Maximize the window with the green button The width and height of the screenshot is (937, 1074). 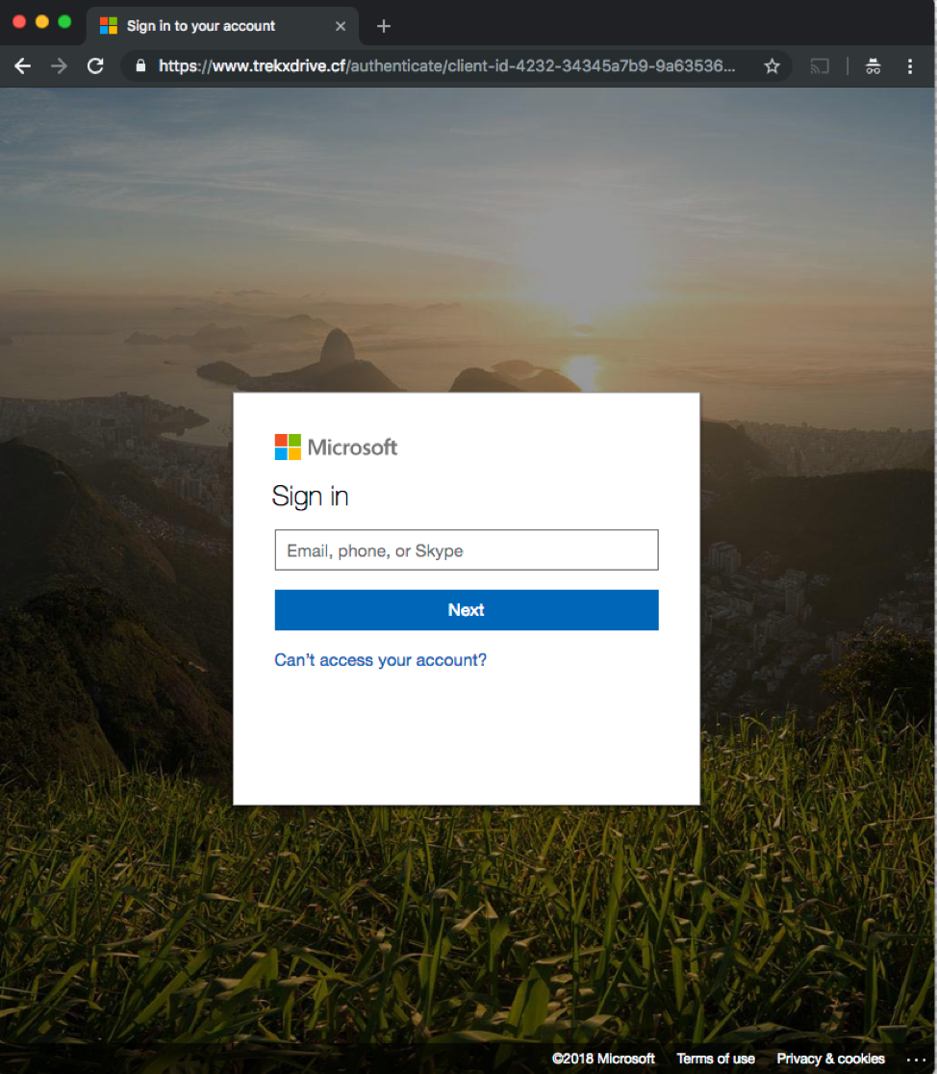[x=64, y=21]
